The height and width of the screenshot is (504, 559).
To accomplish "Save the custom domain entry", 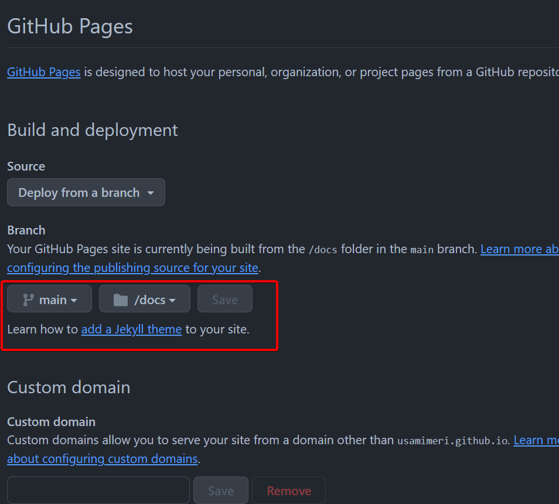I will (221, 491).
